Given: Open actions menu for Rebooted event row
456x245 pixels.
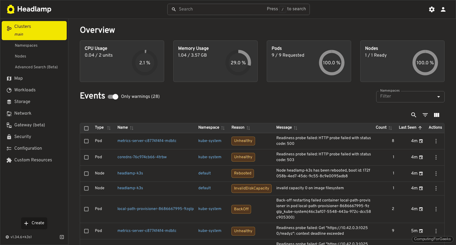Looking at the screenshot, I should click(x=436, y=174).
